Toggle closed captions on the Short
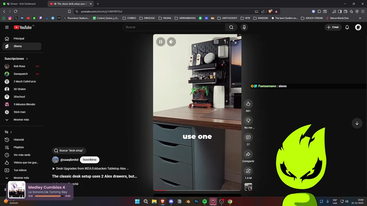The width and height of the screenshot is (367, 206). click(x=216, y=42)
